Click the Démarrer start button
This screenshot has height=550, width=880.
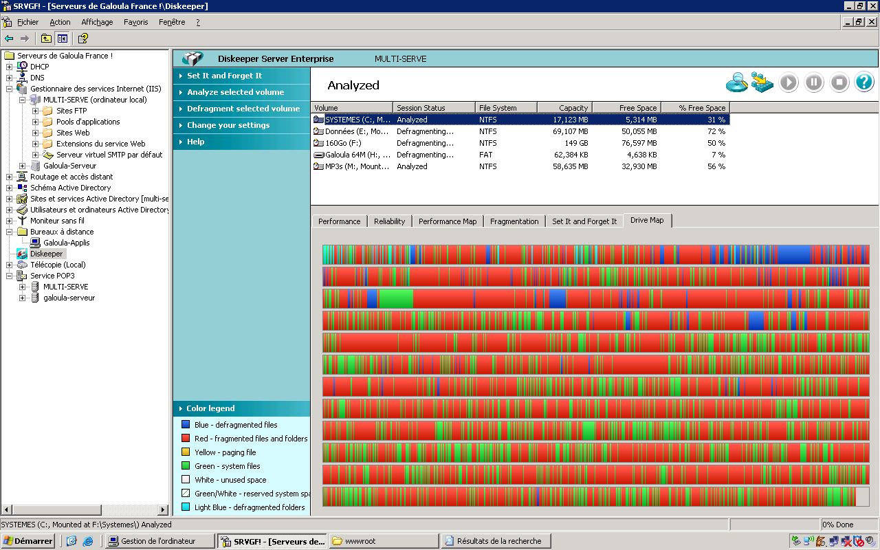coord(27,541)
